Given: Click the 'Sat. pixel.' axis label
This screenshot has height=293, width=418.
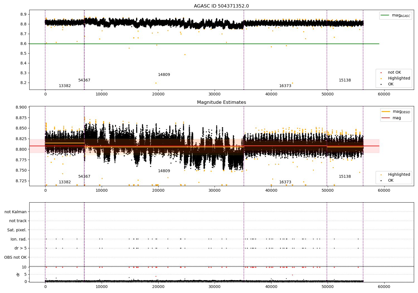Looking at the screenshot, I should (x=17, y=230).
